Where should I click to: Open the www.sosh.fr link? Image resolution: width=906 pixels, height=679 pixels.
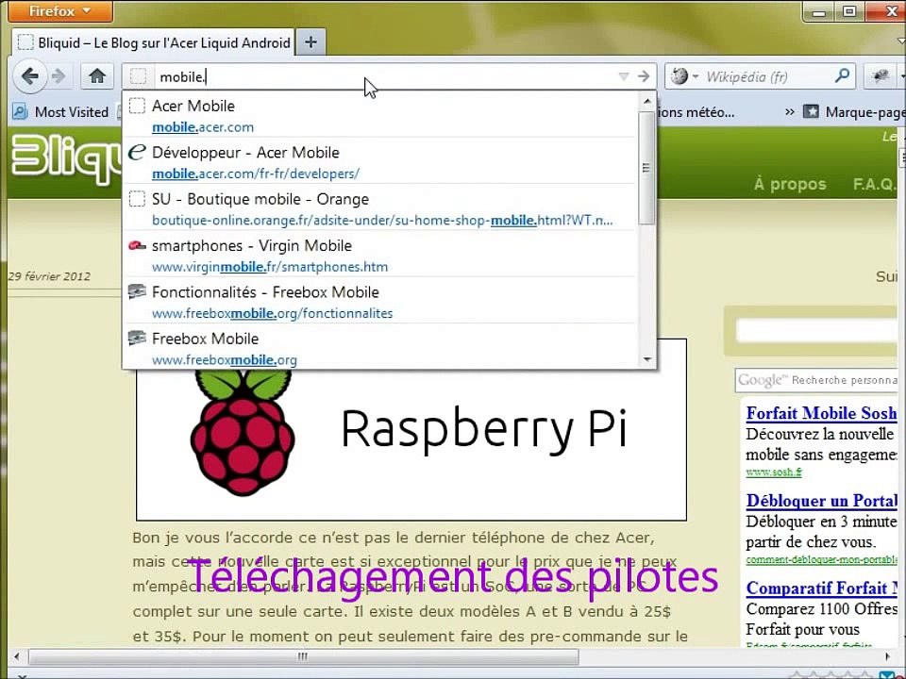774,472
